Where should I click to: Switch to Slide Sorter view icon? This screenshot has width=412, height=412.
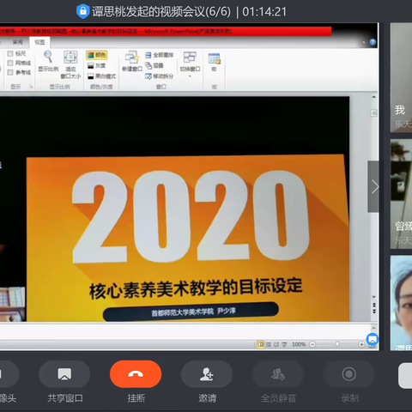click(269, 344)
